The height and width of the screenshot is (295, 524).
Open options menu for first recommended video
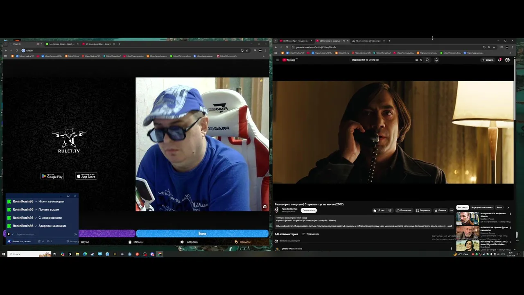point(510,214)
